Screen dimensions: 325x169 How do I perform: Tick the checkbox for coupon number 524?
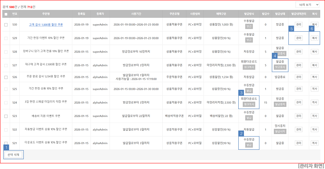tap(6, 102)
